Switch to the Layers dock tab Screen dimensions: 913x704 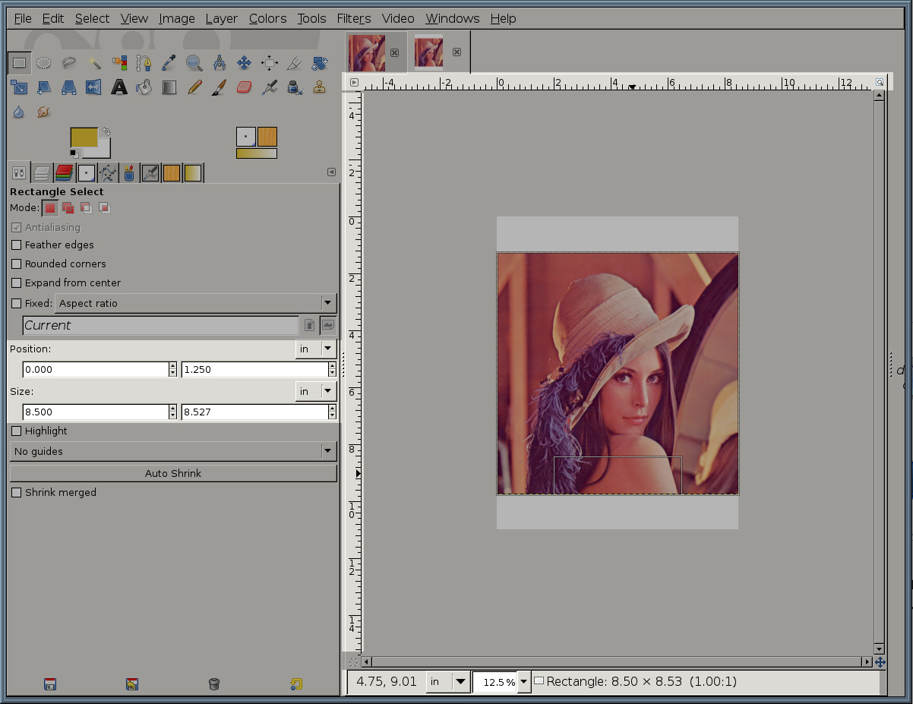point(42,173)
